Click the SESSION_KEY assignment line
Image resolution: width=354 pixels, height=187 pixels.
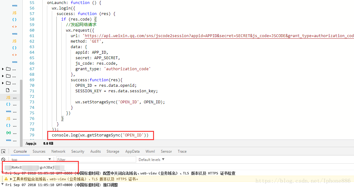click(117, 91)
